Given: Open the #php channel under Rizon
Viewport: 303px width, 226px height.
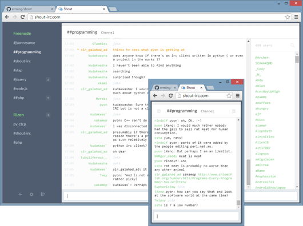Looking at the screenshot, I should coord(18,143).
